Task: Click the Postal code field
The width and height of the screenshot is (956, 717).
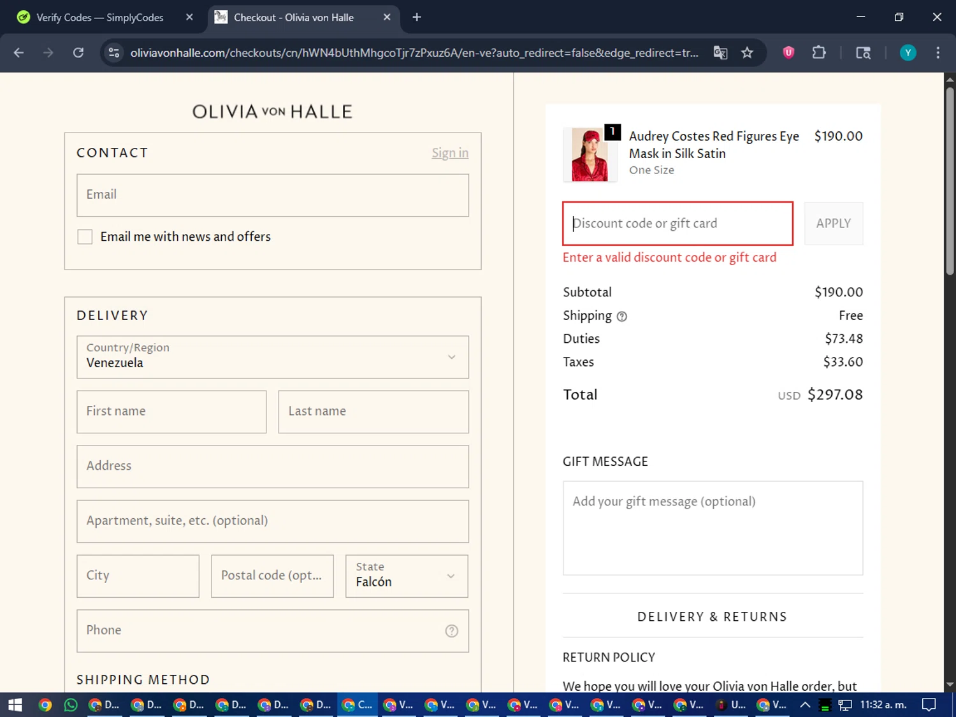Action: (272, 576)
